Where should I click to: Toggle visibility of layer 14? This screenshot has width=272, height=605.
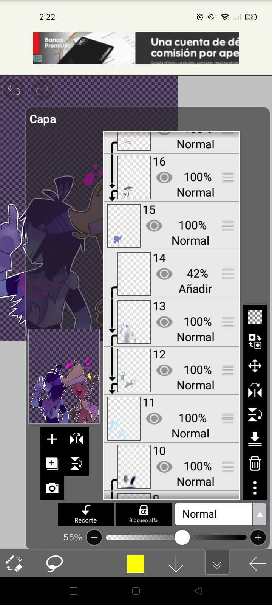click(164, 274)
